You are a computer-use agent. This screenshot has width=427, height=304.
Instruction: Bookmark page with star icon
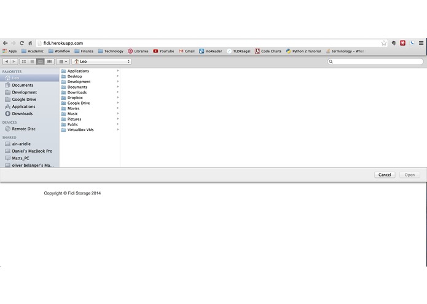(384, 43)
